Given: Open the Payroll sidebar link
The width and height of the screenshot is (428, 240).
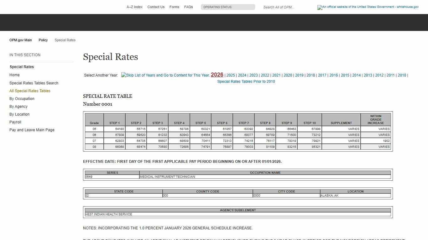Looking at the screenshot, I should pyautogui.click(x=15, y=122).
